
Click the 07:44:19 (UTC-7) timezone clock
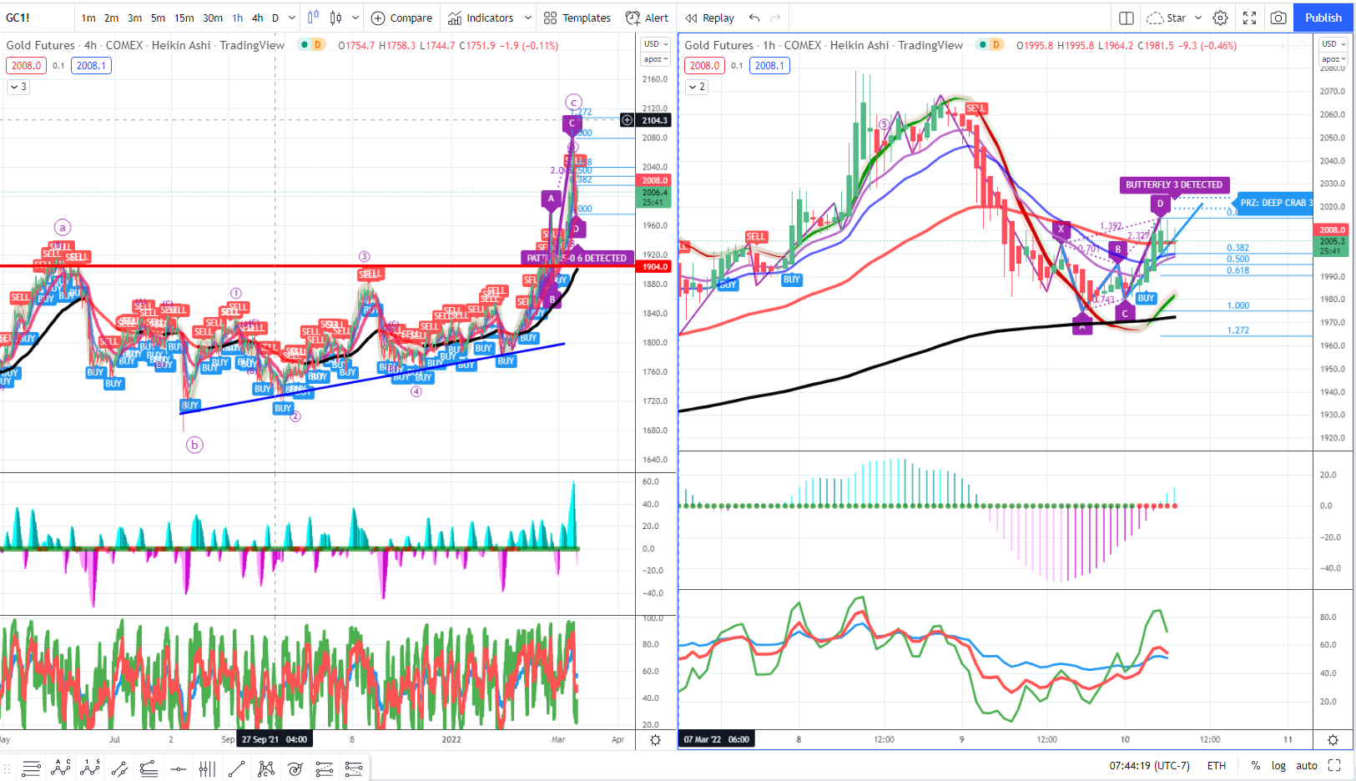[x=1149, y=765]
